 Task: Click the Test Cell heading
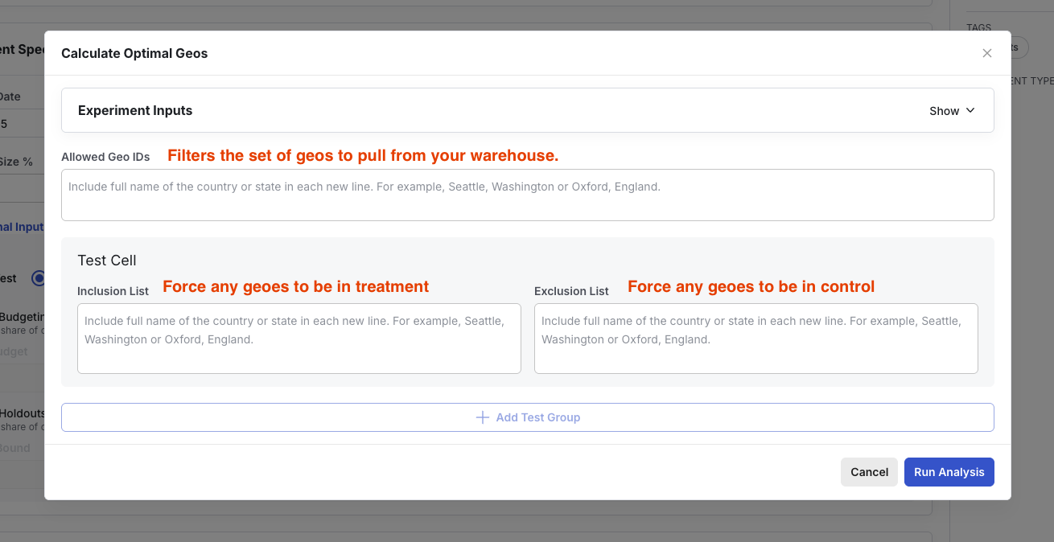point(107,261)
